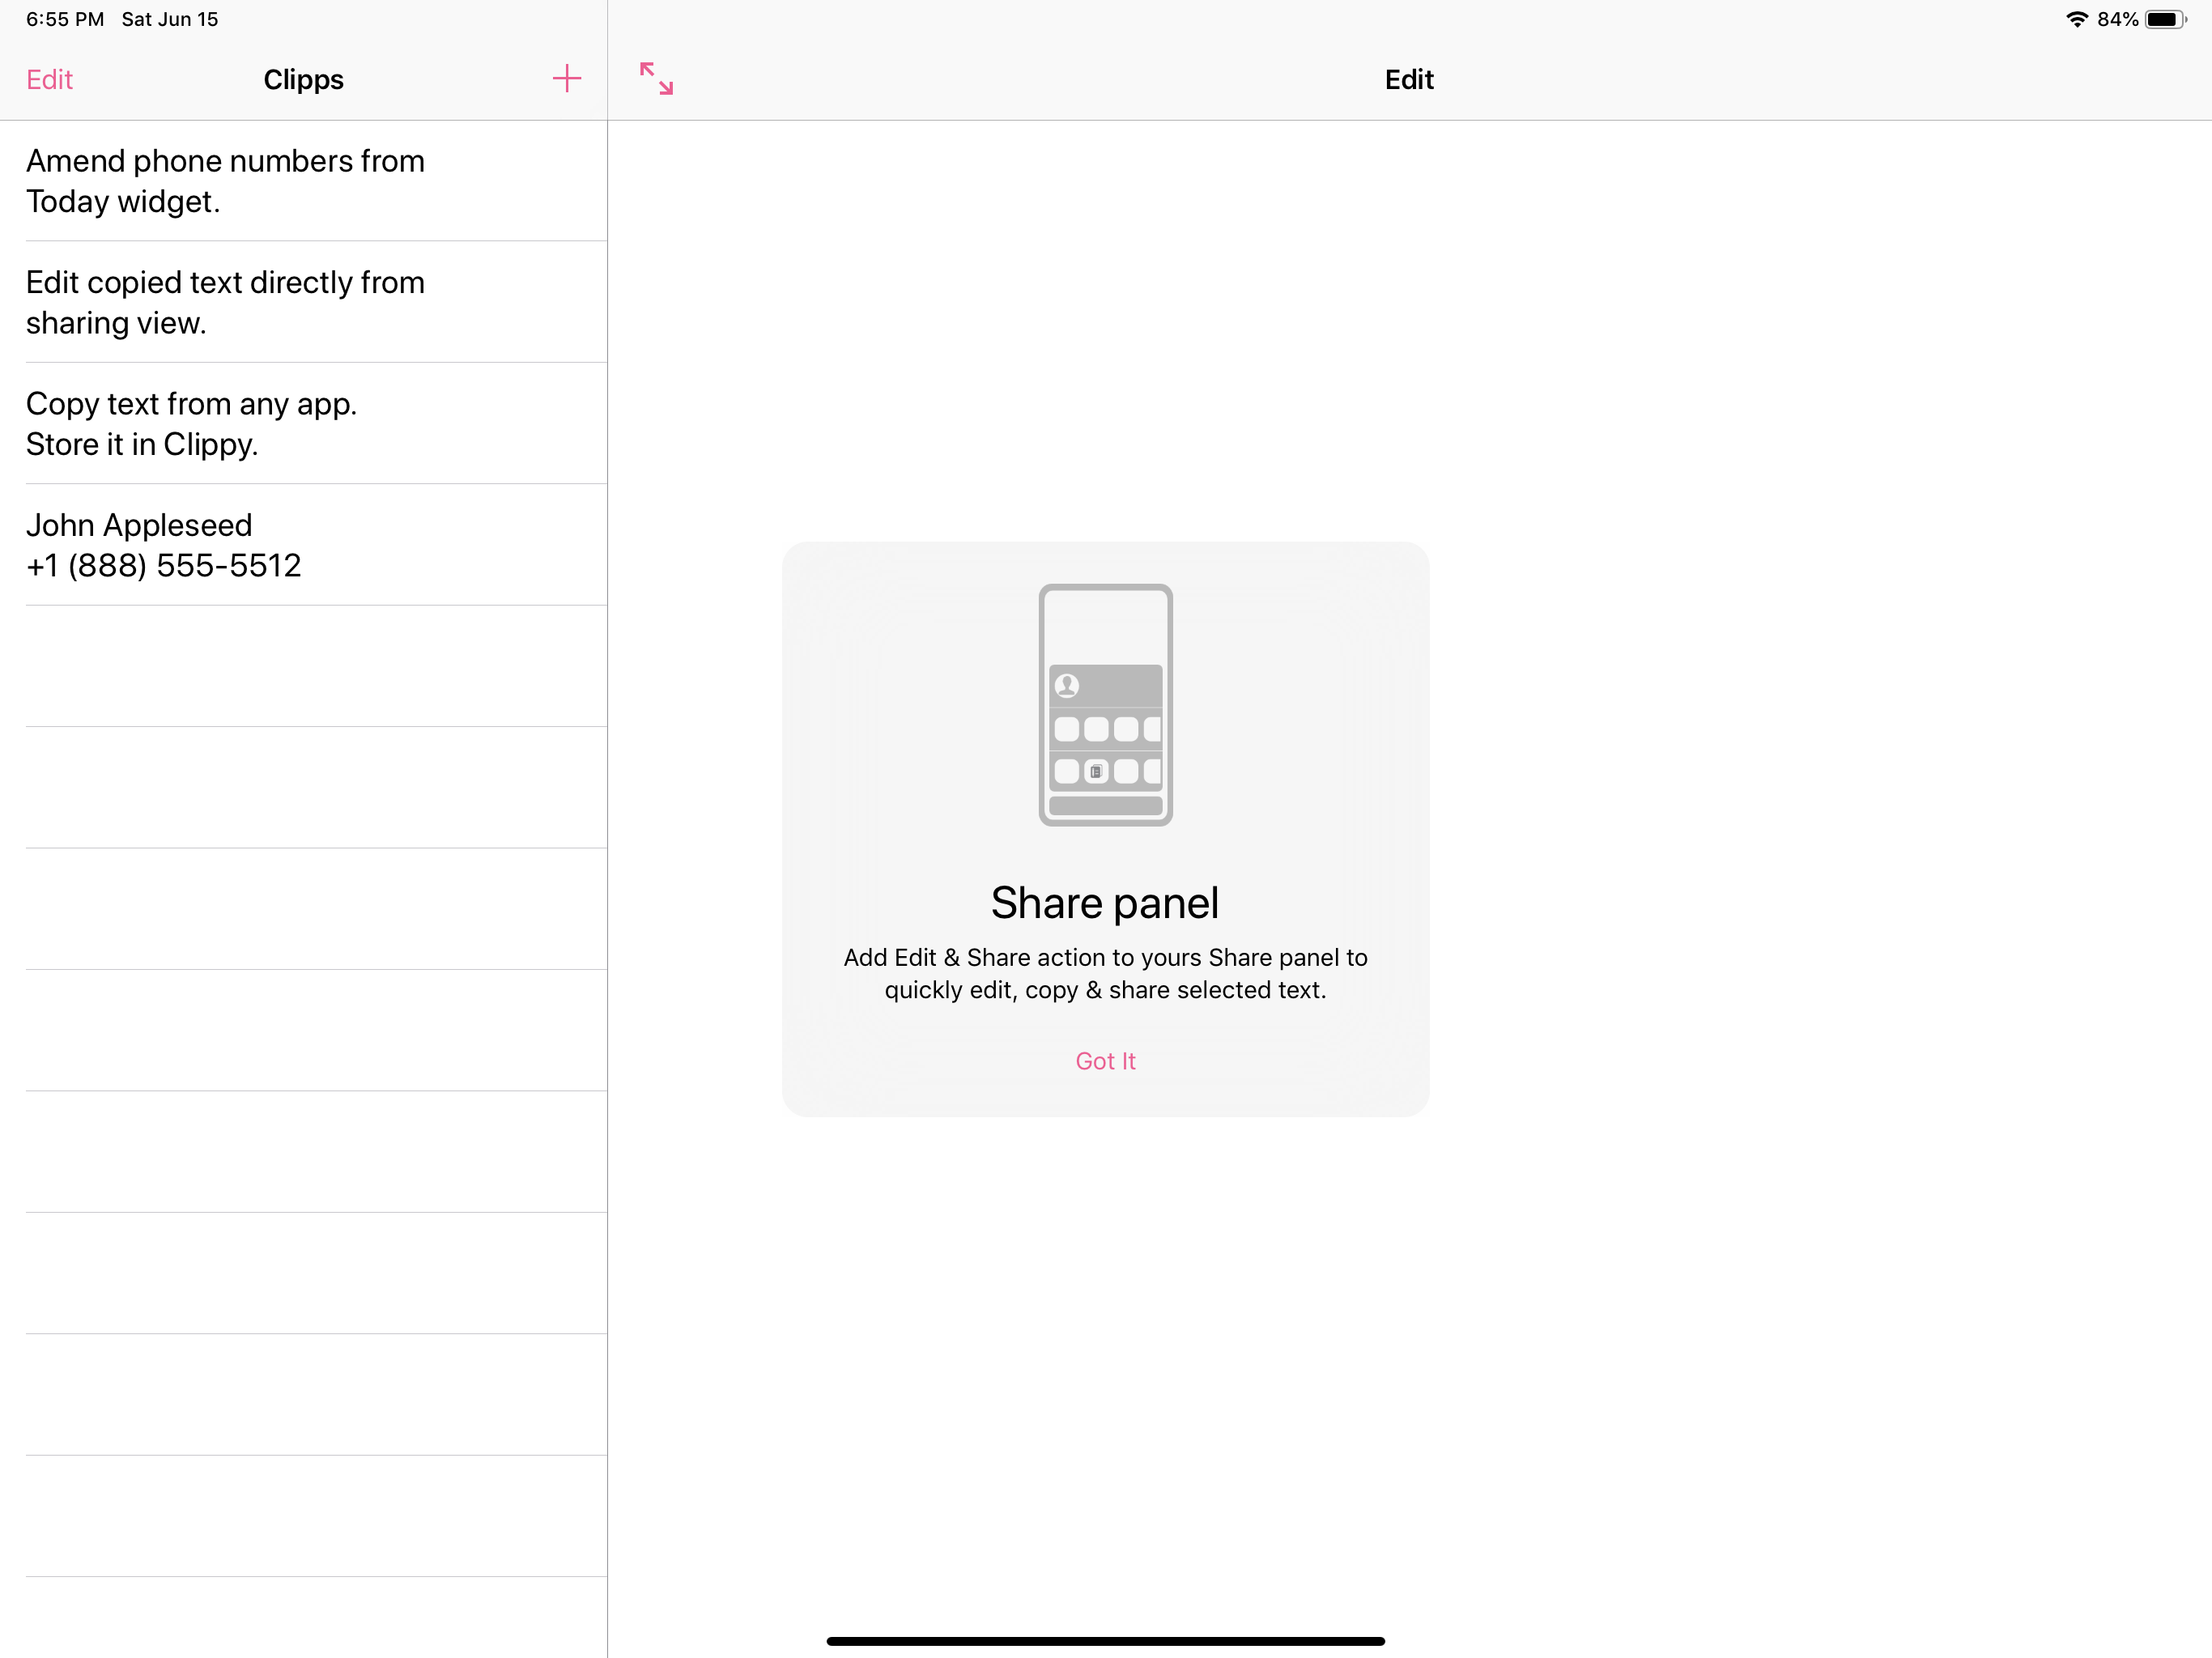
Task: Tap the battery status icon
Action: 2164,19
